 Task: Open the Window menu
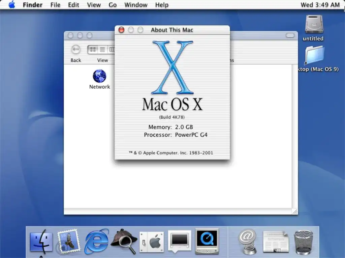(x=136, y=5)
